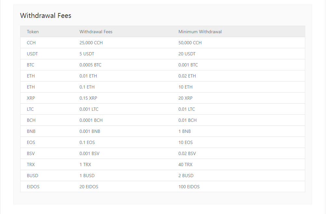Click the "0.001 LTC" fee value
Screen dimensions: 327x214
89,109
